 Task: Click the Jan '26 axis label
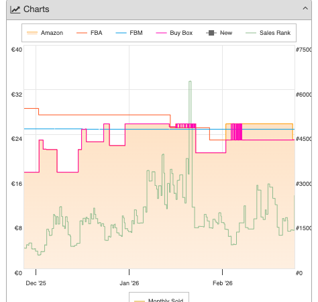tap(129, 283)
